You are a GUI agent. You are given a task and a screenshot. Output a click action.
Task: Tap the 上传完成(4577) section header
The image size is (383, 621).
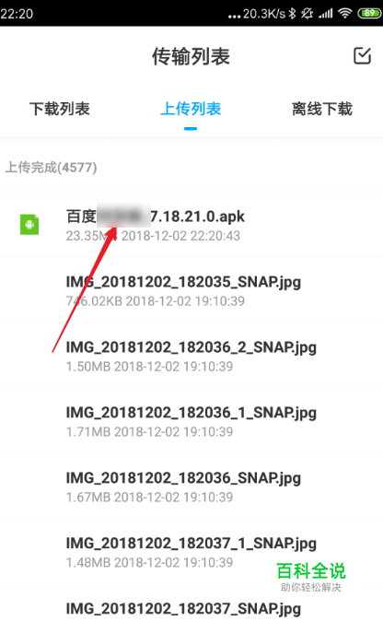coord(51,168)
